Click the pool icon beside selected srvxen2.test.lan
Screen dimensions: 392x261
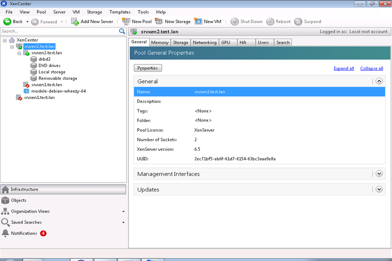19,47
